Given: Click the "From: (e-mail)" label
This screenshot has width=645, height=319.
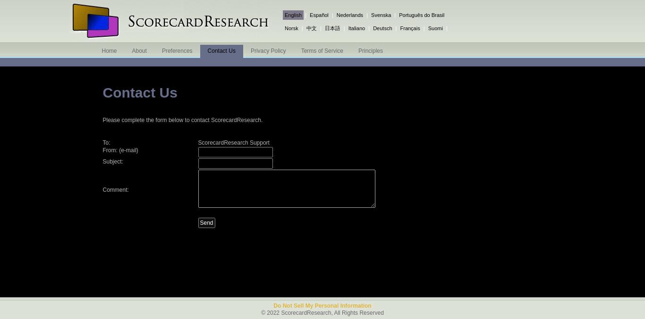Looking at the screenshot, I should tap(120, 150).
